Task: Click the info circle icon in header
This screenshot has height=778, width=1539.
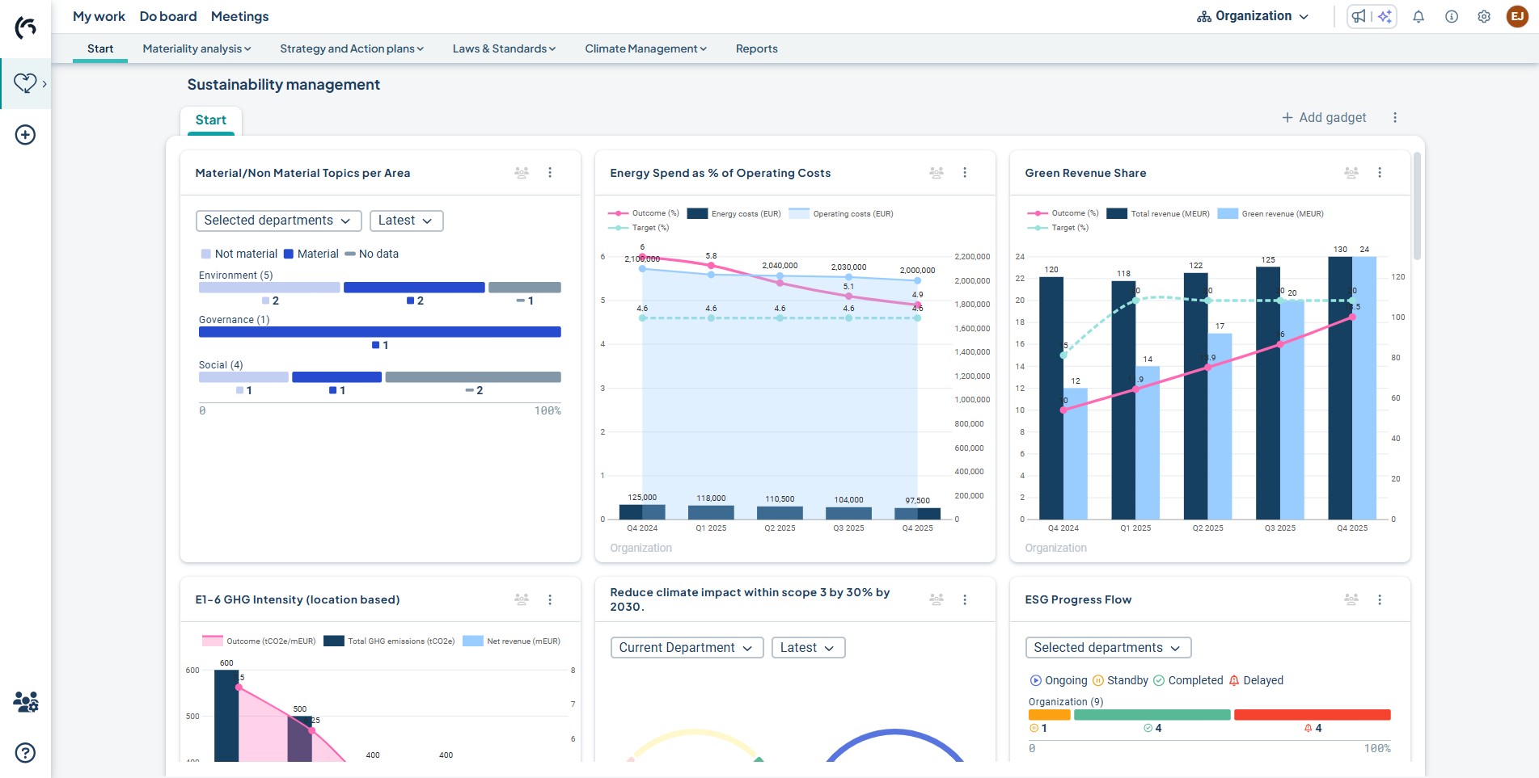Action: (x=1452, y=17)
